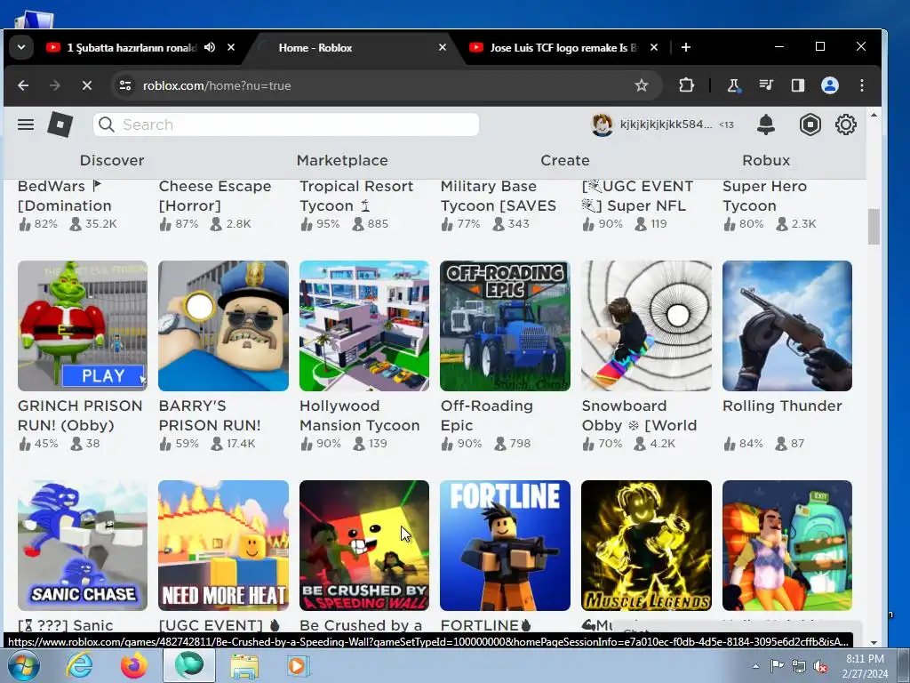The height and width of the screenshot is (683, 910).
Task: Select the Home - Roblox tab
Action: coord(315,47)
